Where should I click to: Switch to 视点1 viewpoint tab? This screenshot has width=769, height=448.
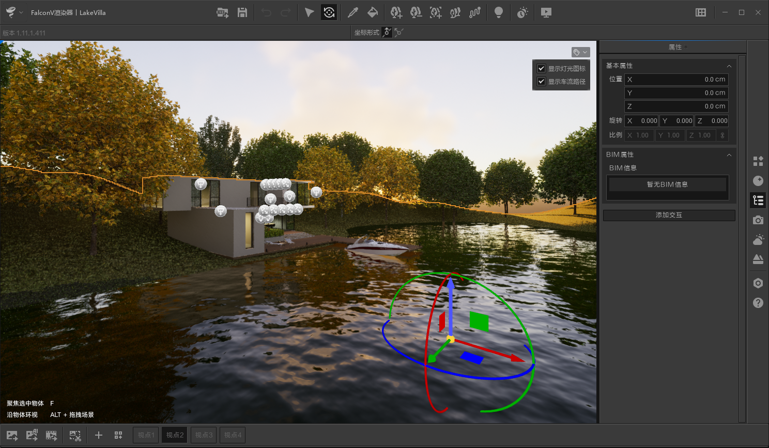pos(146,435)
